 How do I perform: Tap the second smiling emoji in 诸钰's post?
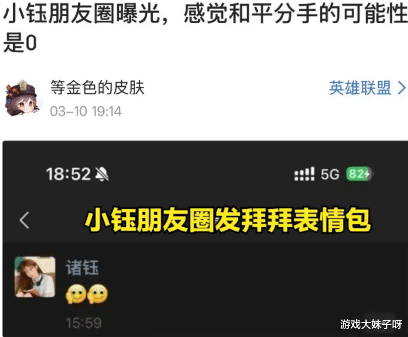point(97,293)
